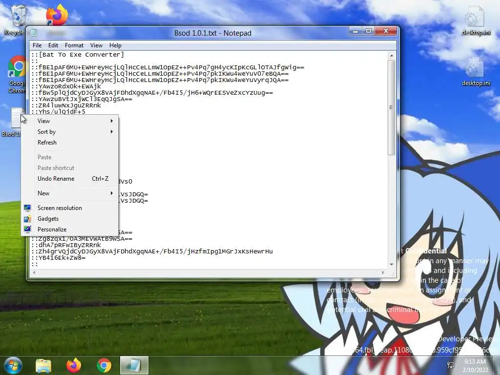
Task: Open Gadgets from context menu
Action: 70,219
